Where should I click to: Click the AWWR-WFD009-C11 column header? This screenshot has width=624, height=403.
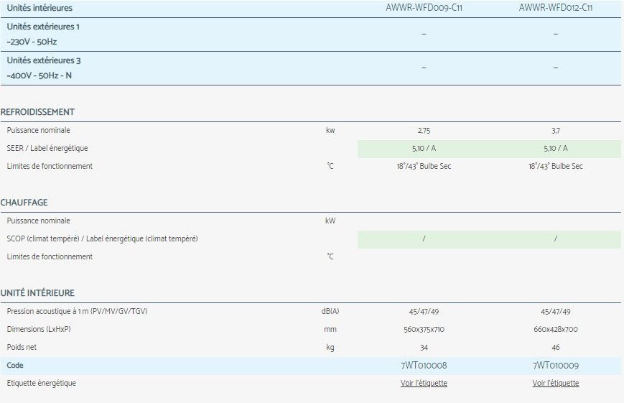pos(424,9)
